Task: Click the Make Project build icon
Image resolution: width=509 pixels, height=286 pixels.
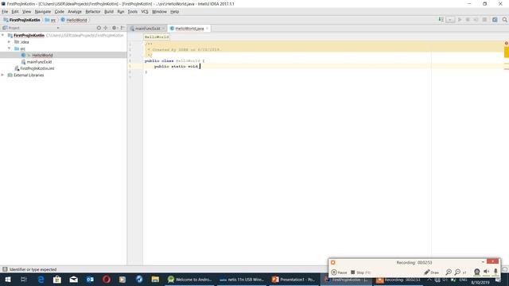Action: (x=441, y=20)
